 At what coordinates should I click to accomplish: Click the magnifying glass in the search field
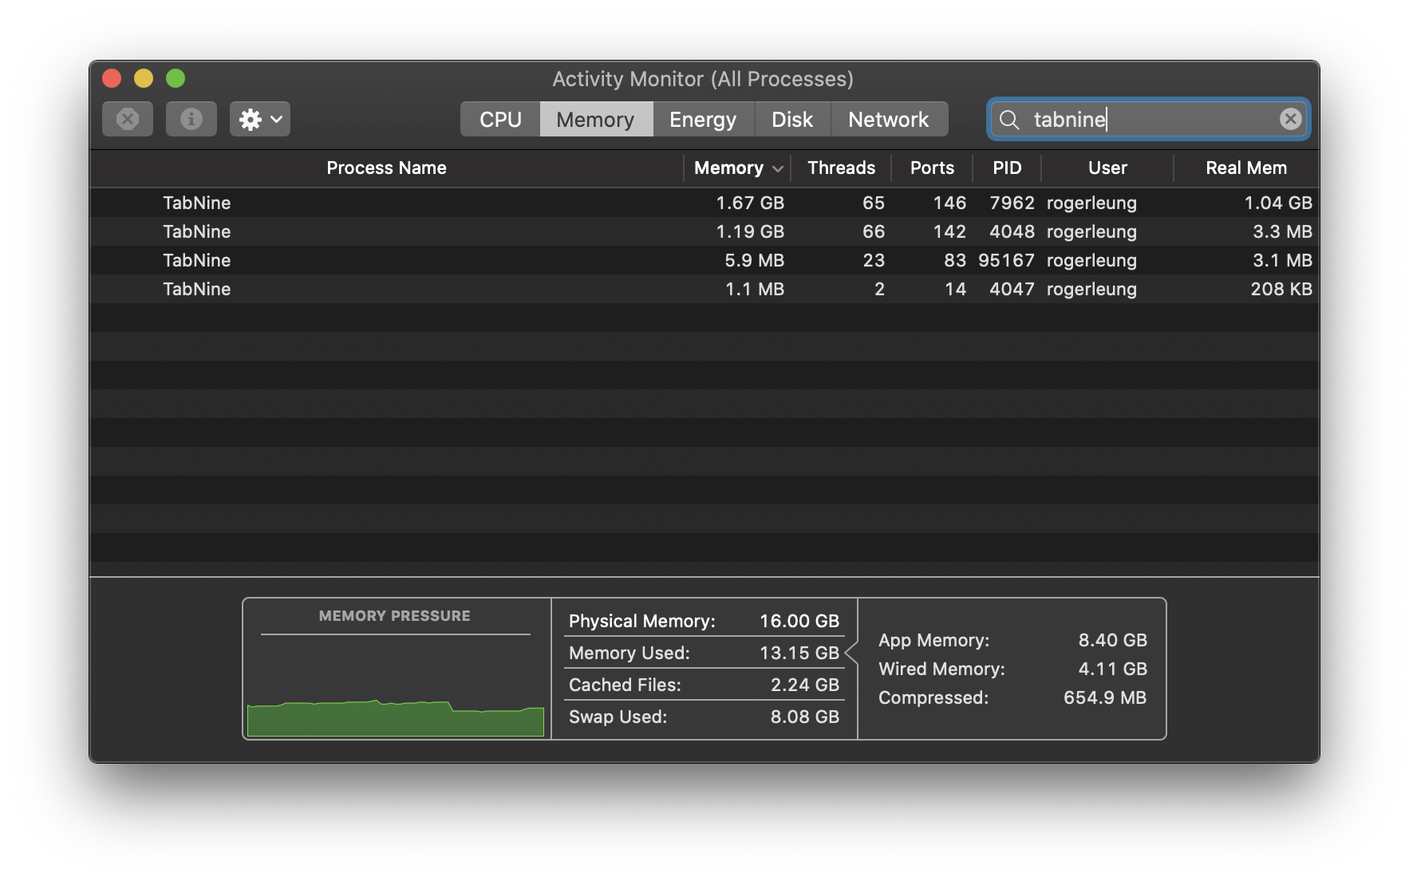click(x=1009, y=120)
